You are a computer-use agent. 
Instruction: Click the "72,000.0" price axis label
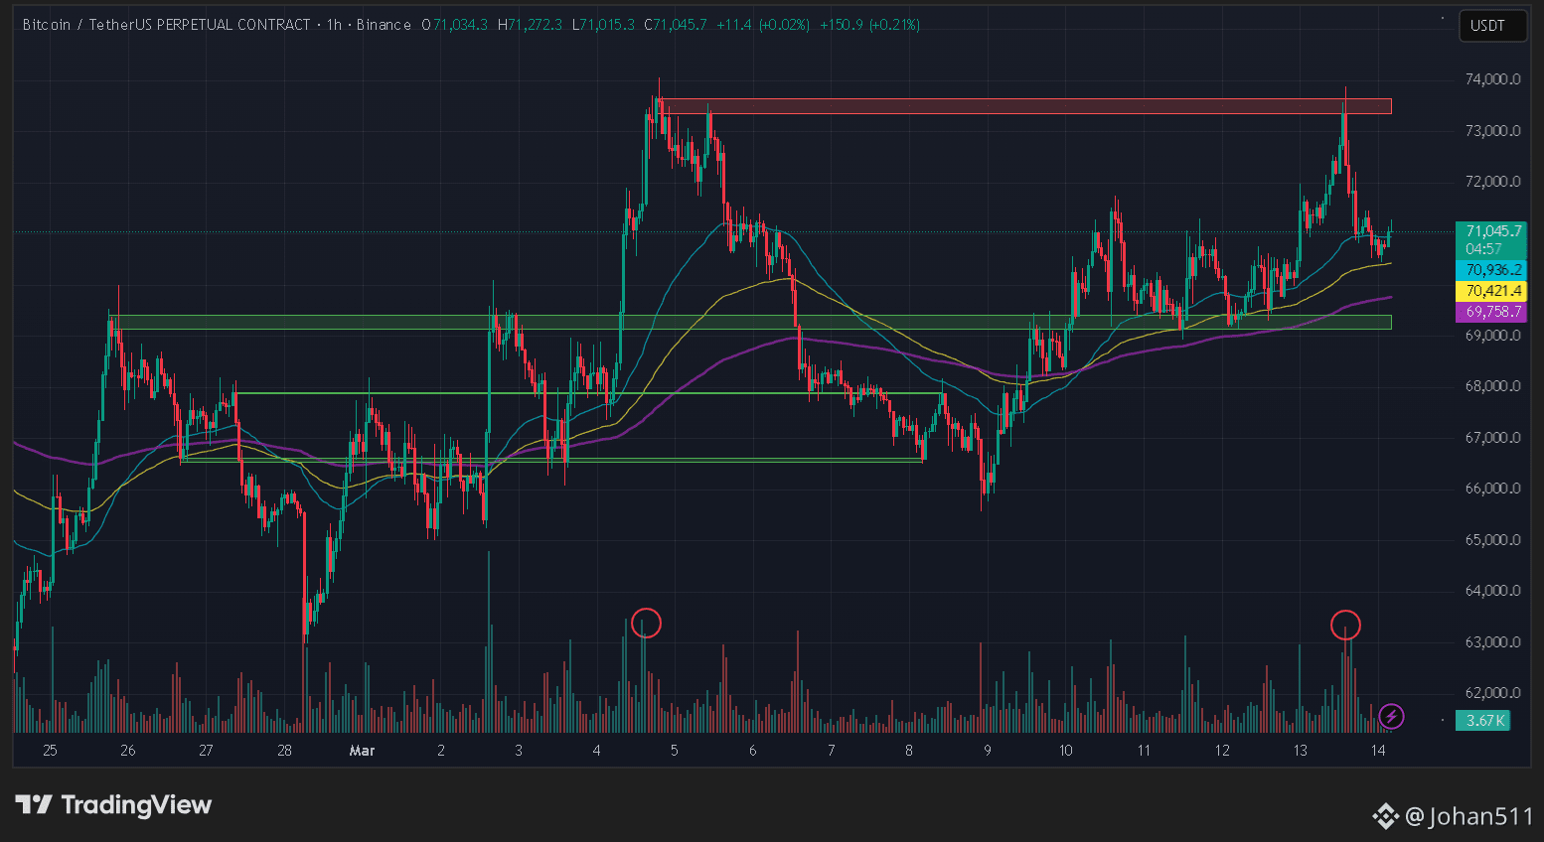[1492, 182]
